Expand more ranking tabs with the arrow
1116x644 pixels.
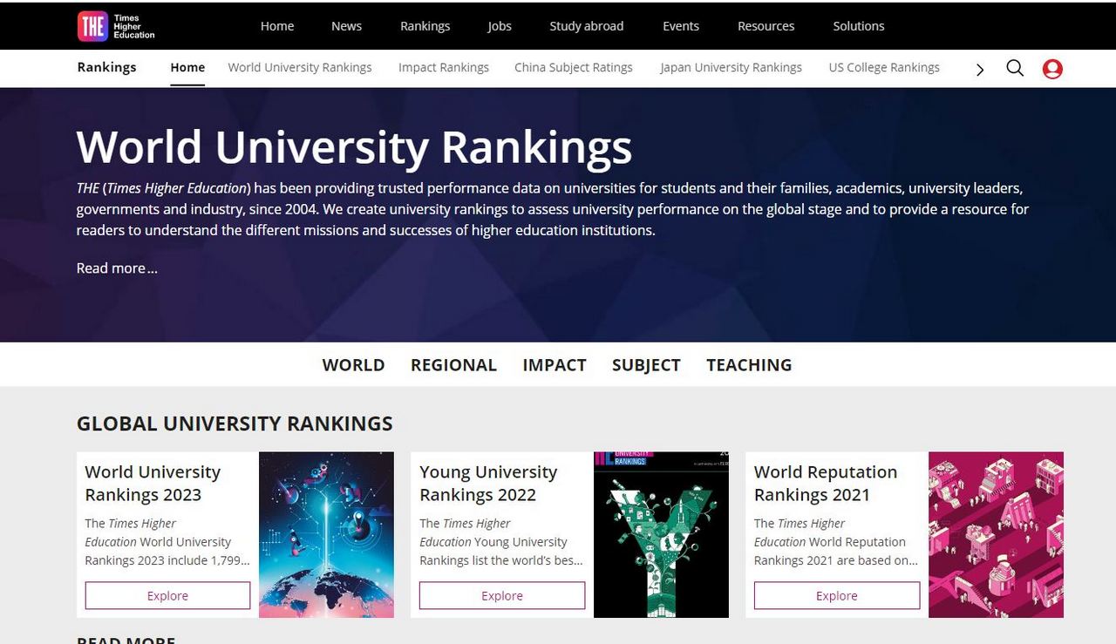click(980, 70)
